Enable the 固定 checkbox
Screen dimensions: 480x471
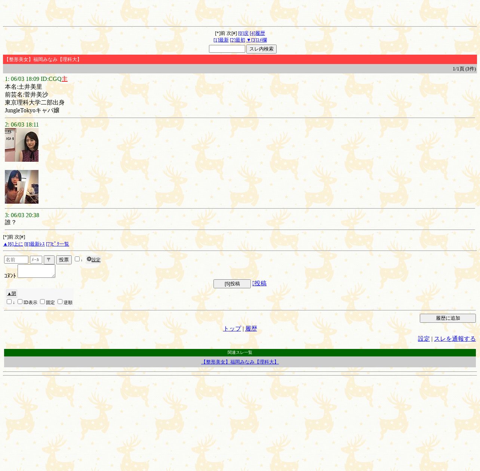click(x=42, y=302)
